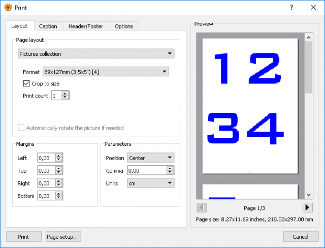
Task: Open Page setup... dialog
Action: click(63, 237)
